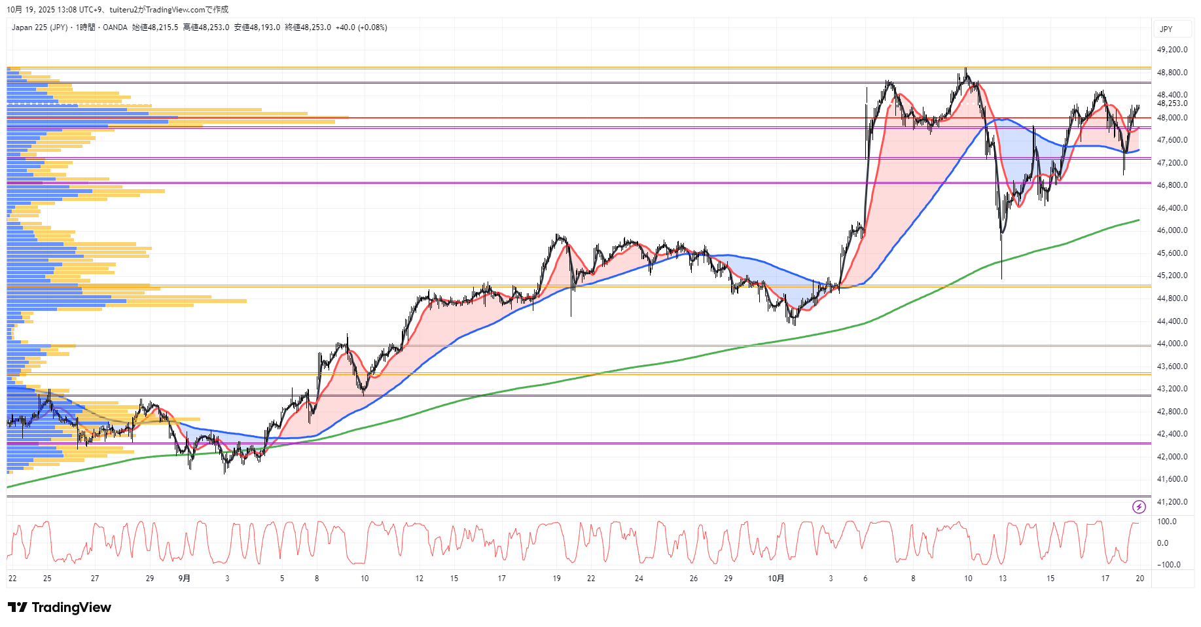This screenshot has height=627, width=1201.
Task: Click the Japan 225 (JPY) symbol title
Action: [39, 27]
